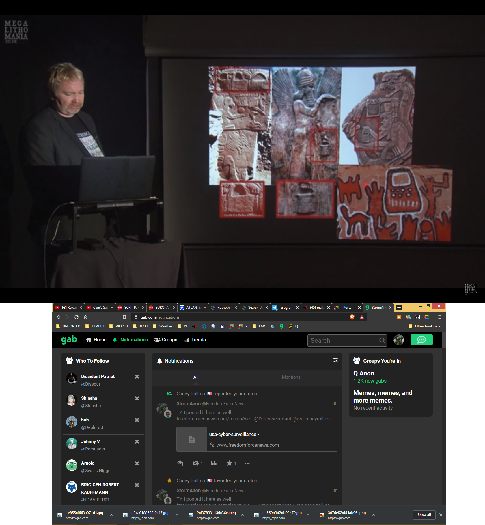Image resolution: width=485 pixels, height=525 pixels.
Task: Open the Q Anon group link
Action: pyautogui.click(x=363, y=373)
